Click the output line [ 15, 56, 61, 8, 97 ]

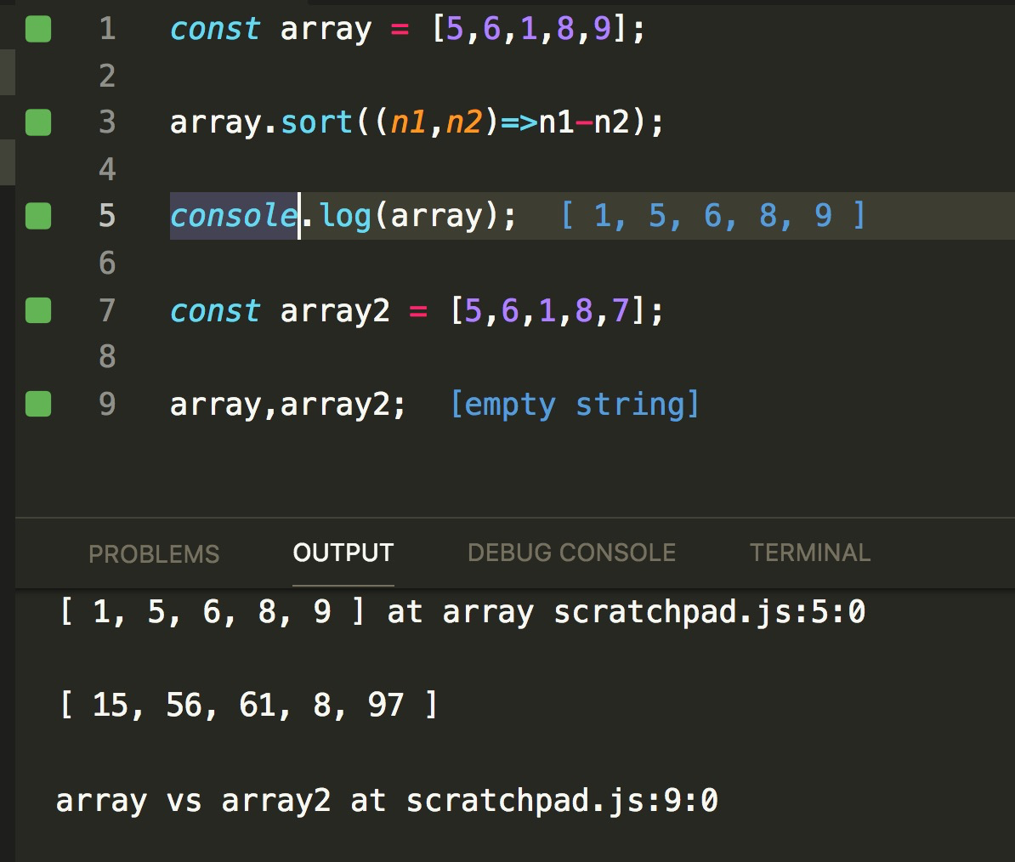pyautogui.click(x=247, y=705)
